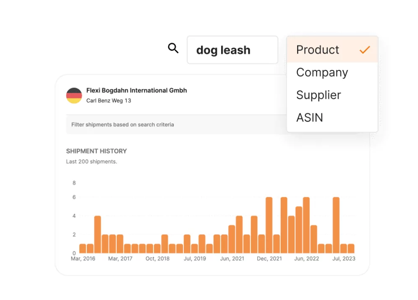418x300 pixels.
Task: Click the y-axis label 2
Action: [x=74, y=235]
